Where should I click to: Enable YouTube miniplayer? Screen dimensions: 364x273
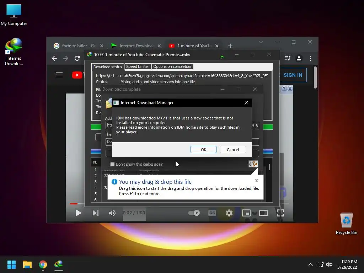coord(246,213)
